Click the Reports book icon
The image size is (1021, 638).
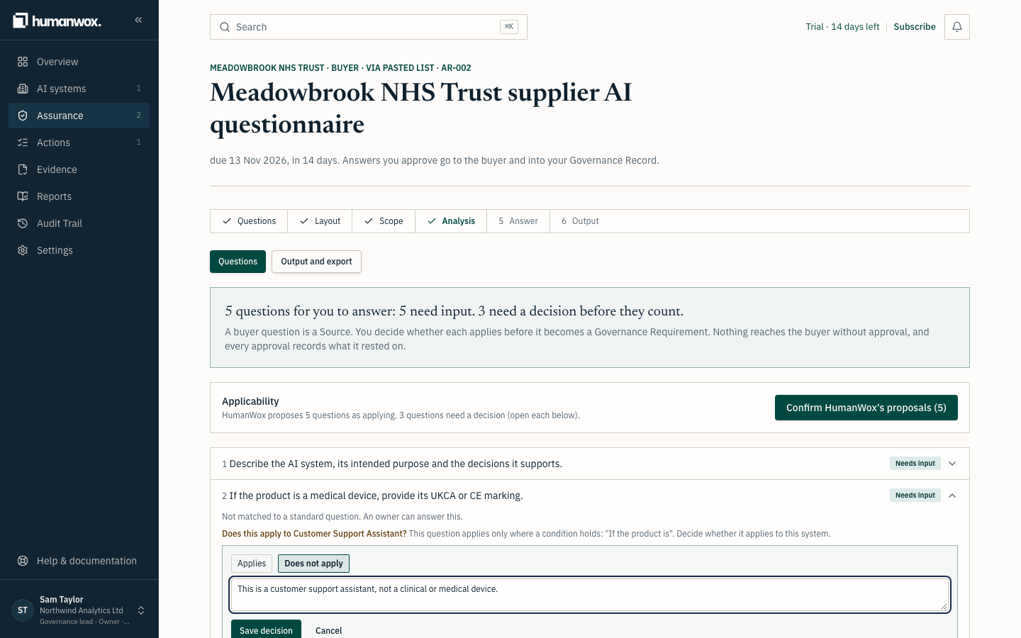coord(23,196)
